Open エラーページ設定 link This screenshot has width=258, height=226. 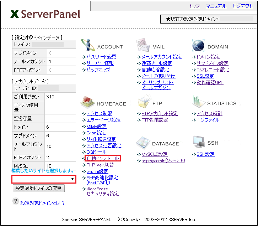tap(103, 120)
